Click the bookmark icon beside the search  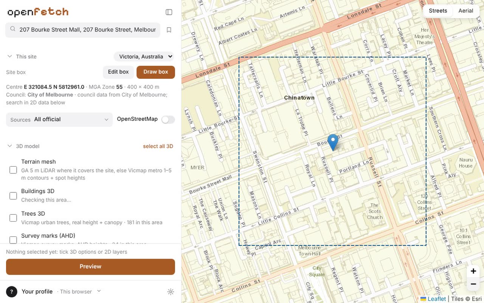coord(169,30)
